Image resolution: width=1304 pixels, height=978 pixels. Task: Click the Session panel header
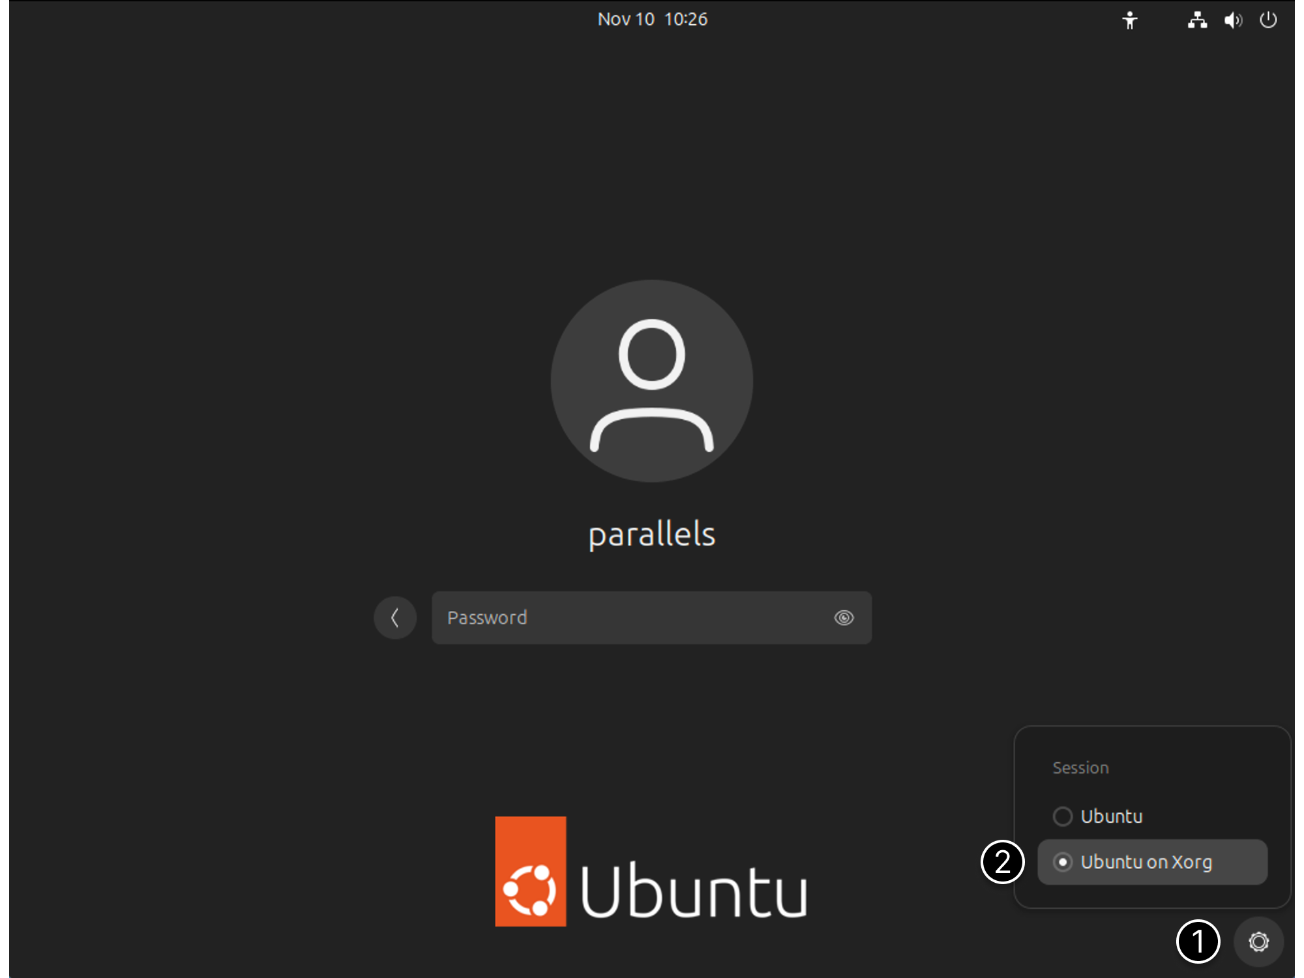pyautogui.click(x=1081, y=767)
